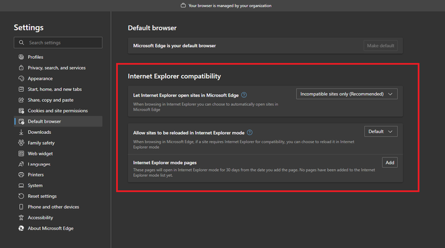Click the Make default button

point(380,46)
